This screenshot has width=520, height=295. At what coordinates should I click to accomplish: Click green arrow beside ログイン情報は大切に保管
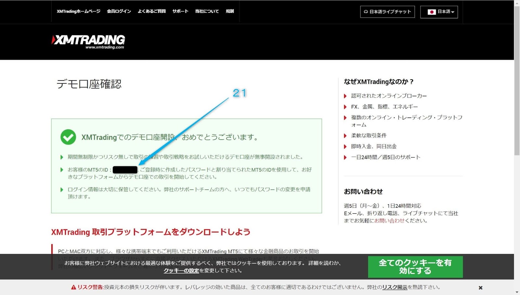pyautogui.click(x=62, y=189)
